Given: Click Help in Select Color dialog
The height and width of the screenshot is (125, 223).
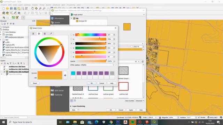Looking at the screenshot, I should point(112,83).
